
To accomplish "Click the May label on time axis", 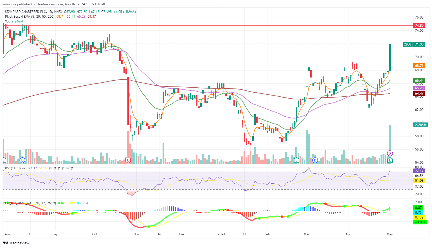I will pos(390,234).
